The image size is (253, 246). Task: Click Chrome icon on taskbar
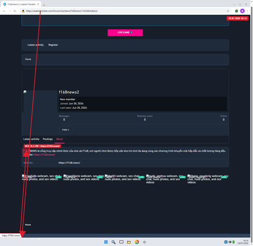coord(137,242)
